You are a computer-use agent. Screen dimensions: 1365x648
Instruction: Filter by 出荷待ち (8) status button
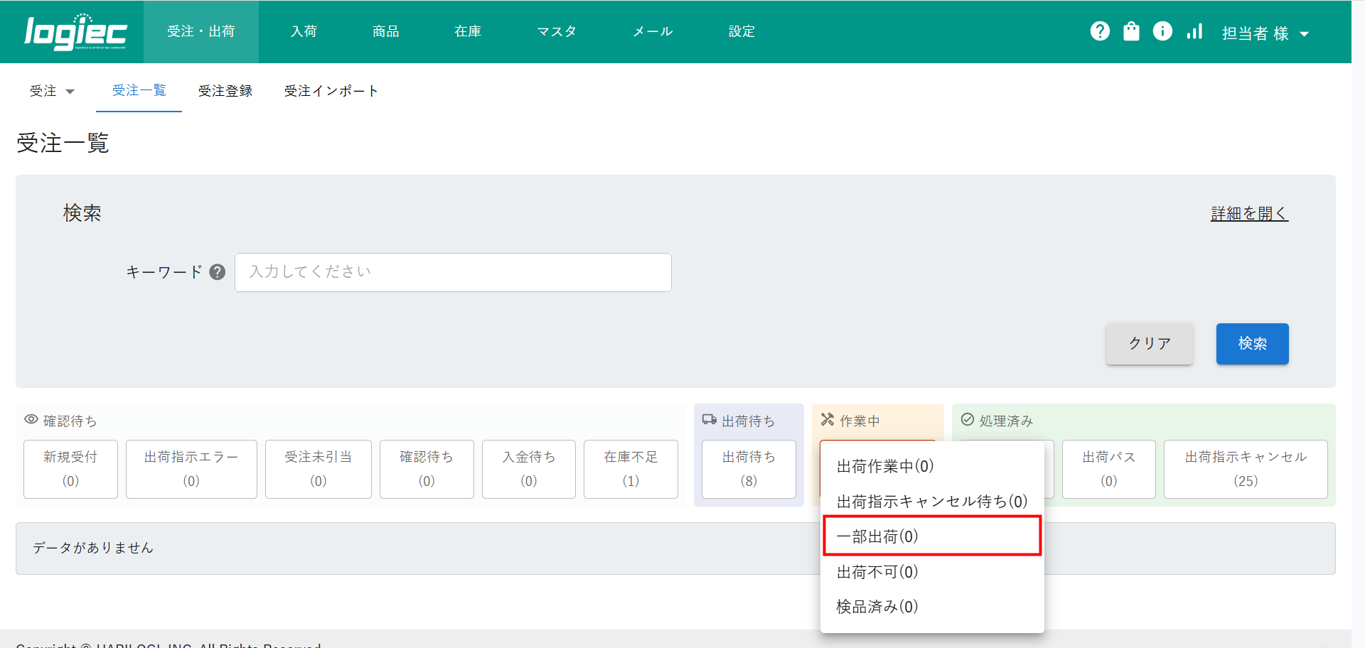749,469
